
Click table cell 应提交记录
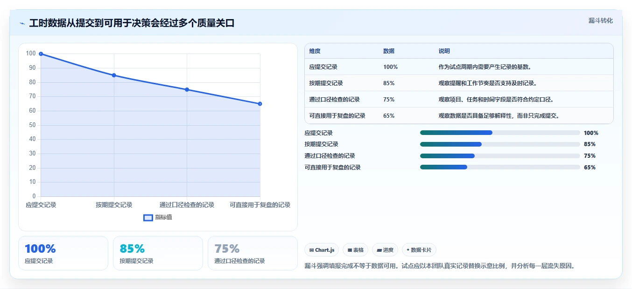[323, 67]
